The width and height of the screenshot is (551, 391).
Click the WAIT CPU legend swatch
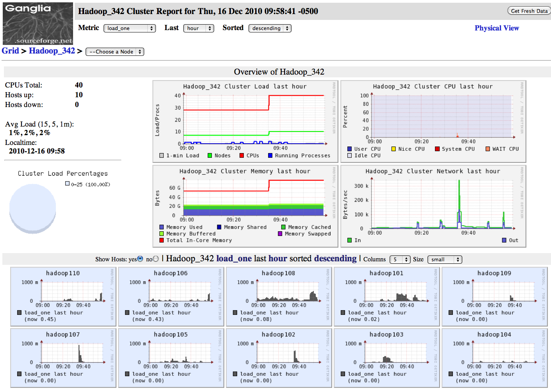[488, 149]
